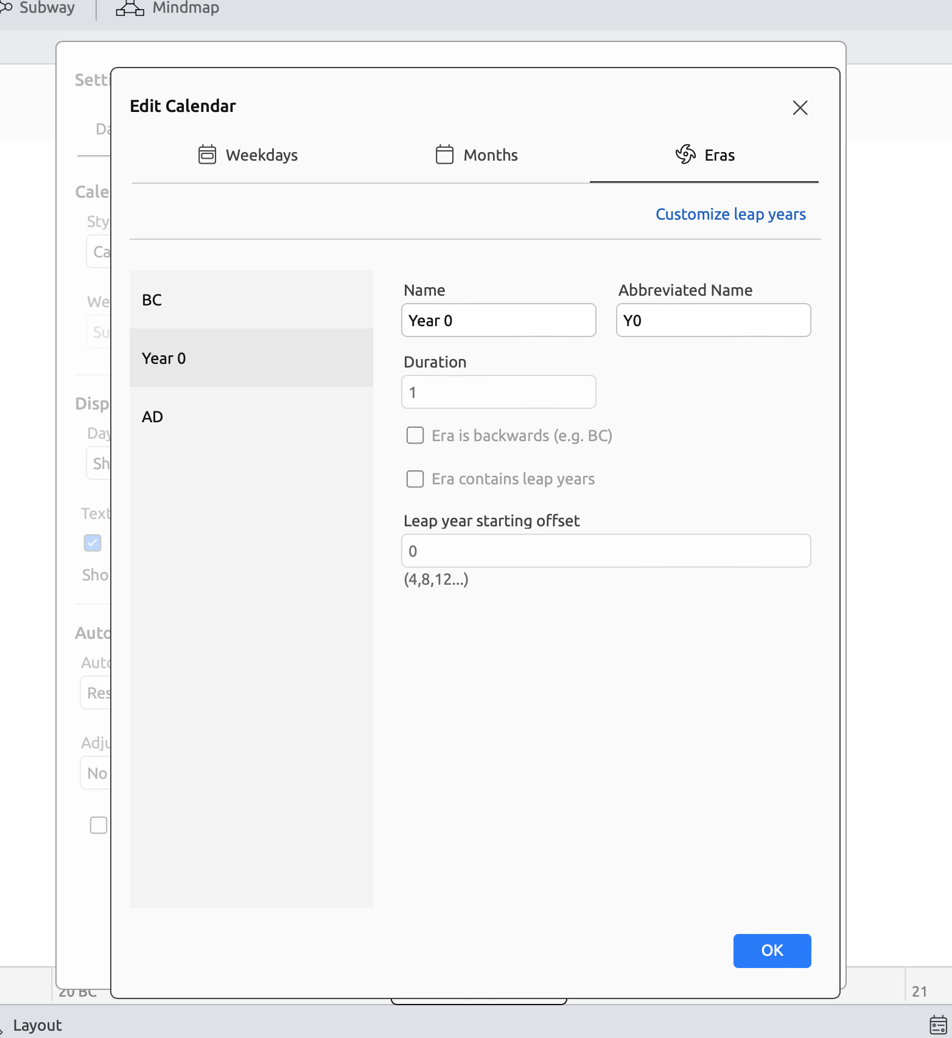952x1038 pixels.
Task: Click the Months calendar icon
Action: click(x=444, y=155)
